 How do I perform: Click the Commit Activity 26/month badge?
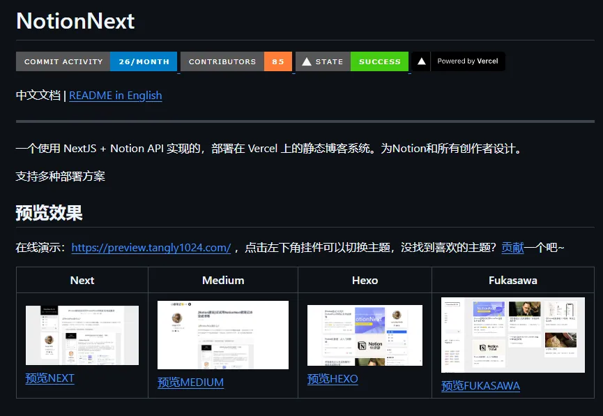pos(96,61)
